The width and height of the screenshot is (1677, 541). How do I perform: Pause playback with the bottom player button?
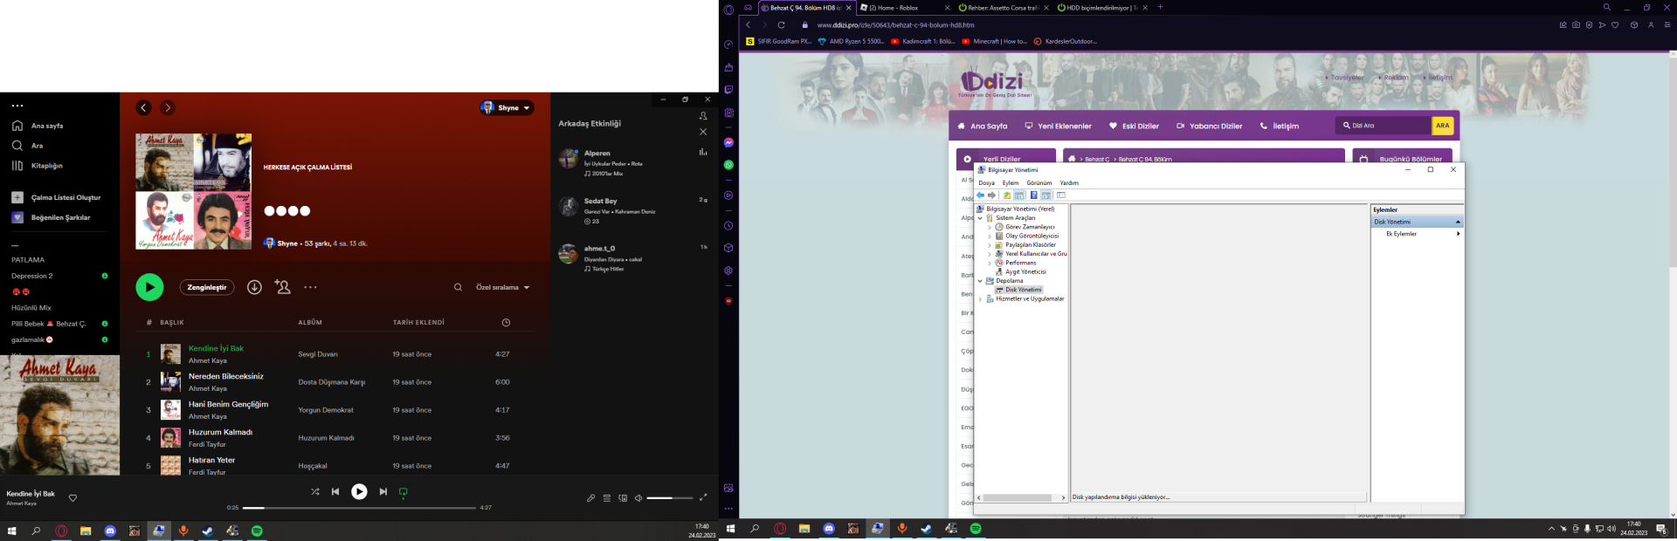359,492
